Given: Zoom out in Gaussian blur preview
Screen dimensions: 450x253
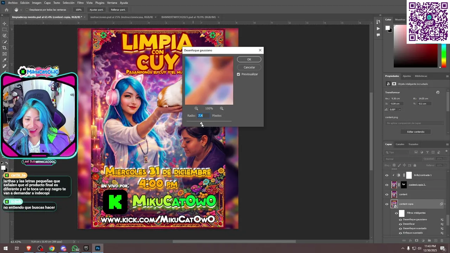Looking at the screenshot, I should [197, 109].
